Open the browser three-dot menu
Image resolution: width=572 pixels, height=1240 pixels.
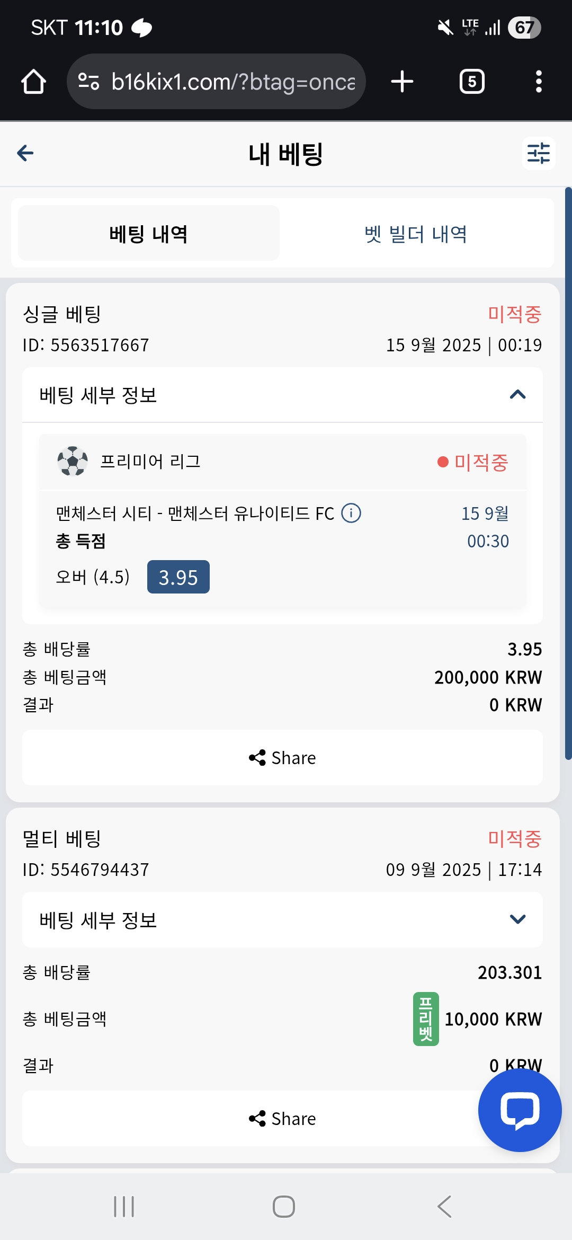point(539,82)
